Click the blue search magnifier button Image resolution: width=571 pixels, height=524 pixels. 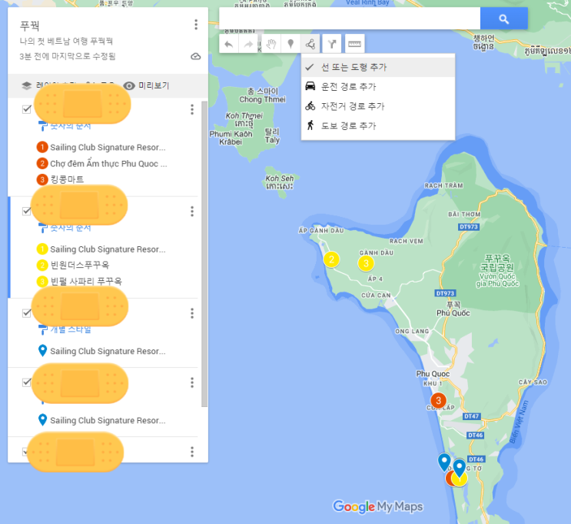pyautogui.click(x=504, y=19)
